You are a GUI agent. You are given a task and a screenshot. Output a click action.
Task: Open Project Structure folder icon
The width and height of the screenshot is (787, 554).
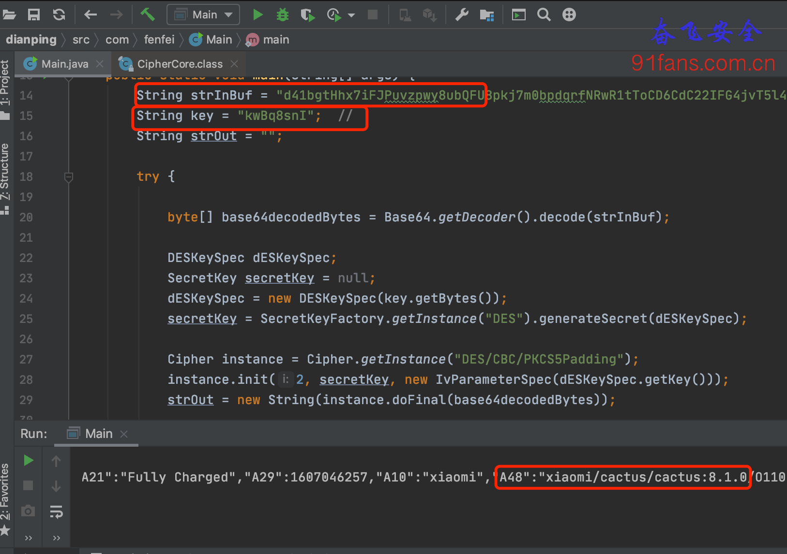[x=487, y=15]
